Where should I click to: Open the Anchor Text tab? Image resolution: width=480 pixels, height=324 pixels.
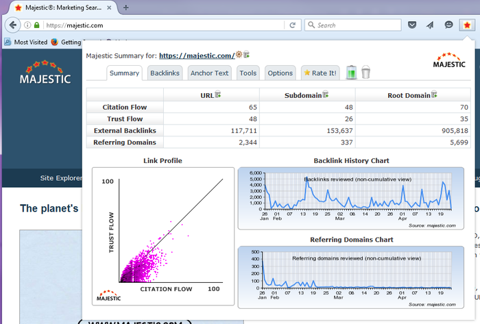click(210, 73)
